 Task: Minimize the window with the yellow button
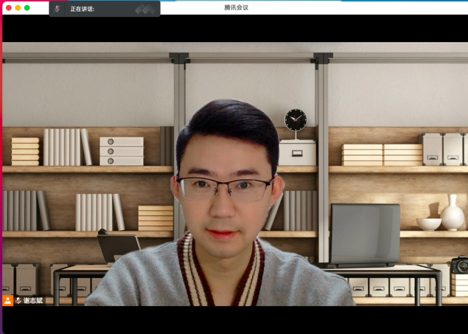pos(18,8)
